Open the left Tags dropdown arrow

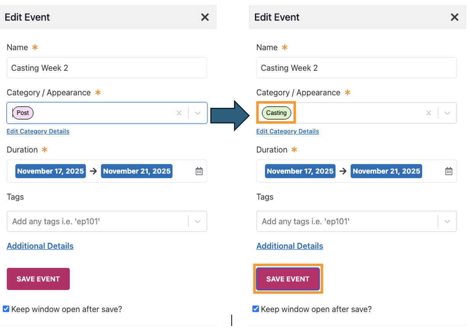pos(197,221)
